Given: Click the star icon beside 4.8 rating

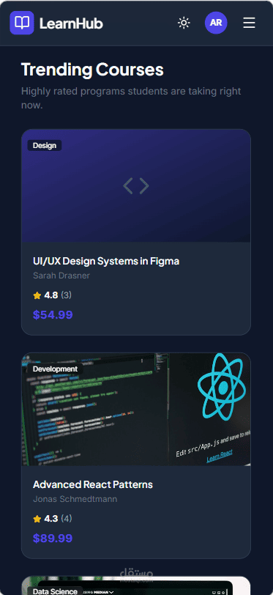Looking at the screenshot, I should coord(37,295).
